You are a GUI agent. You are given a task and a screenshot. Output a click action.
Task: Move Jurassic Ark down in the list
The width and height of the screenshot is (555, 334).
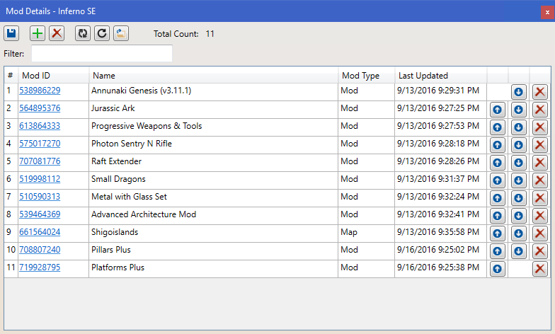518,110
